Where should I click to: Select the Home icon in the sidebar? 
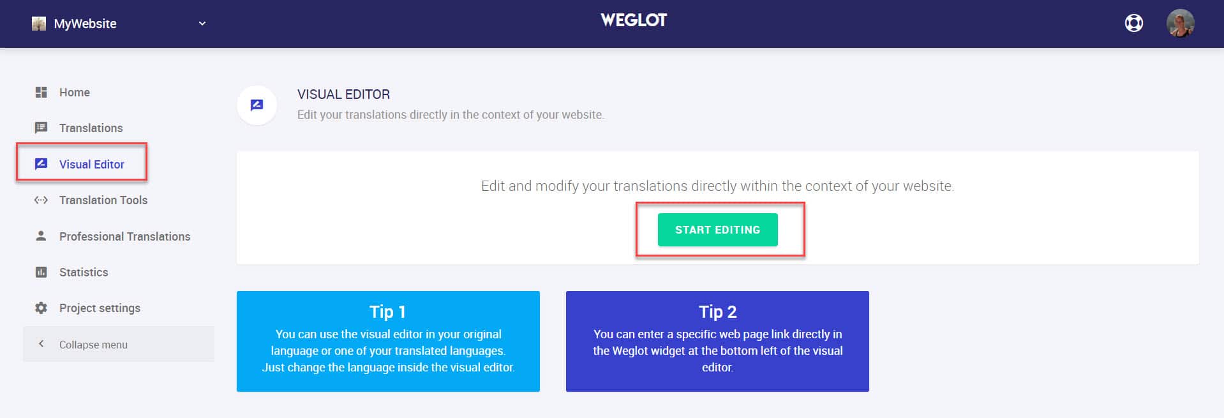point(41,92)
